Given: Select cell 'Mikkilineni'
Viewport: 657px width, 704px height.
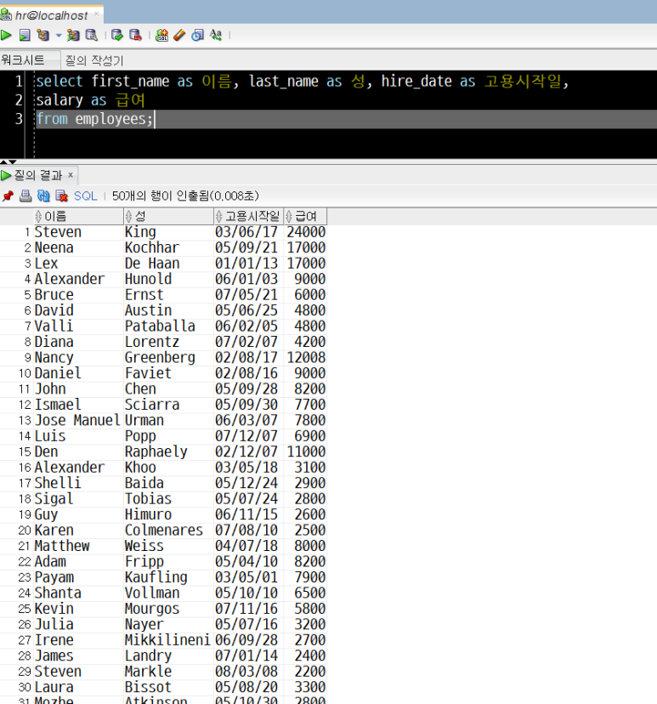Looking at the screenshot, I should click(x=169, y=641).
